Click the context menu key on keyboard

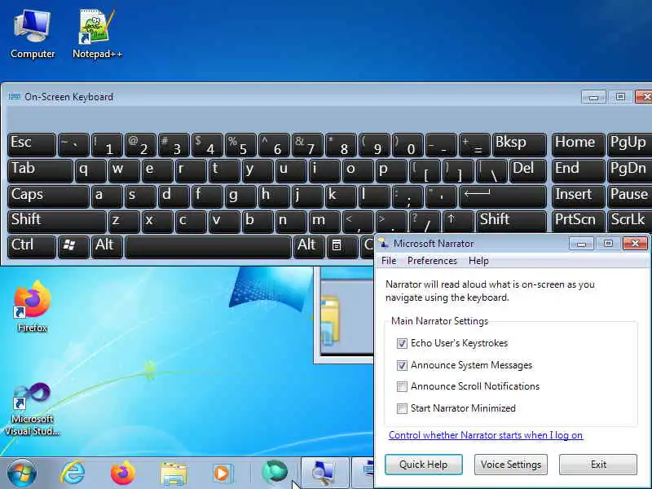point(341,247)
